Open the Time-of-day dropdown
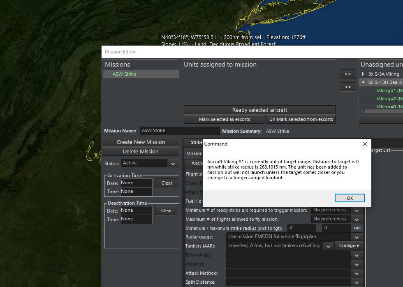The height and width of the screenshot is (287, 403). click(294, 255)
